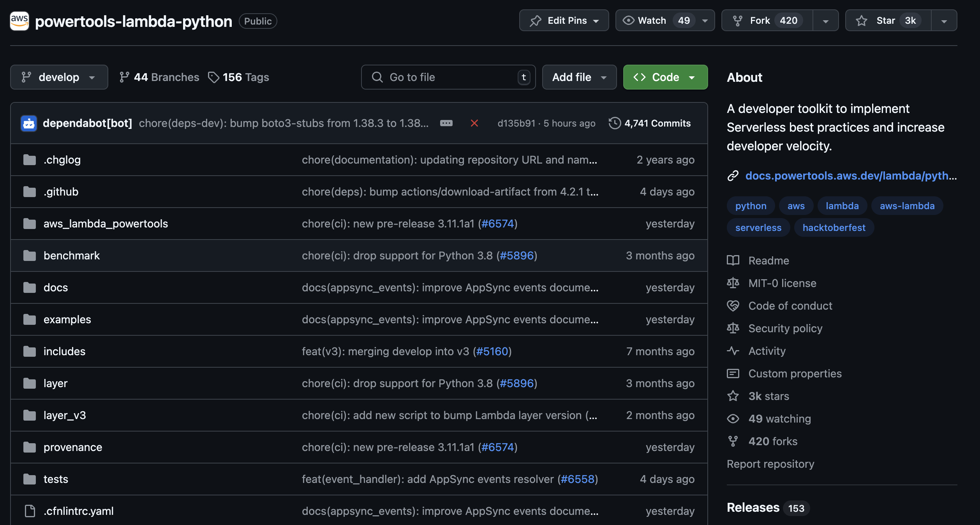Fork the repository
This screenshot has width=980, height=525.
[767, 20]
